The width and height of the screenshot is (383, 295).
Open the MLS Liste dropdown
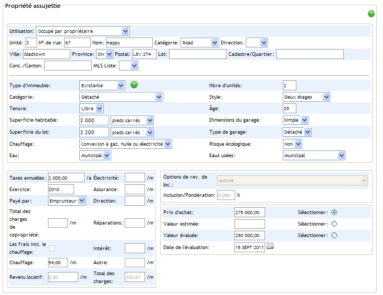128,66
